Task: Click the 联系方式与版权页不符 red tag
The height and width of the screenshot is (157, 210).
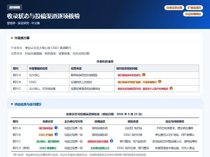Action: pyautogui.click(x=143, y=89)
